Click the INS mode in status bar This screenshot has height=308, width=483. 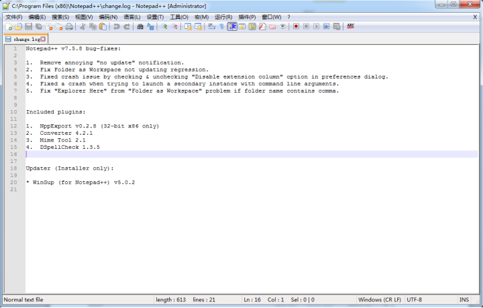click(x=464, y=300)
